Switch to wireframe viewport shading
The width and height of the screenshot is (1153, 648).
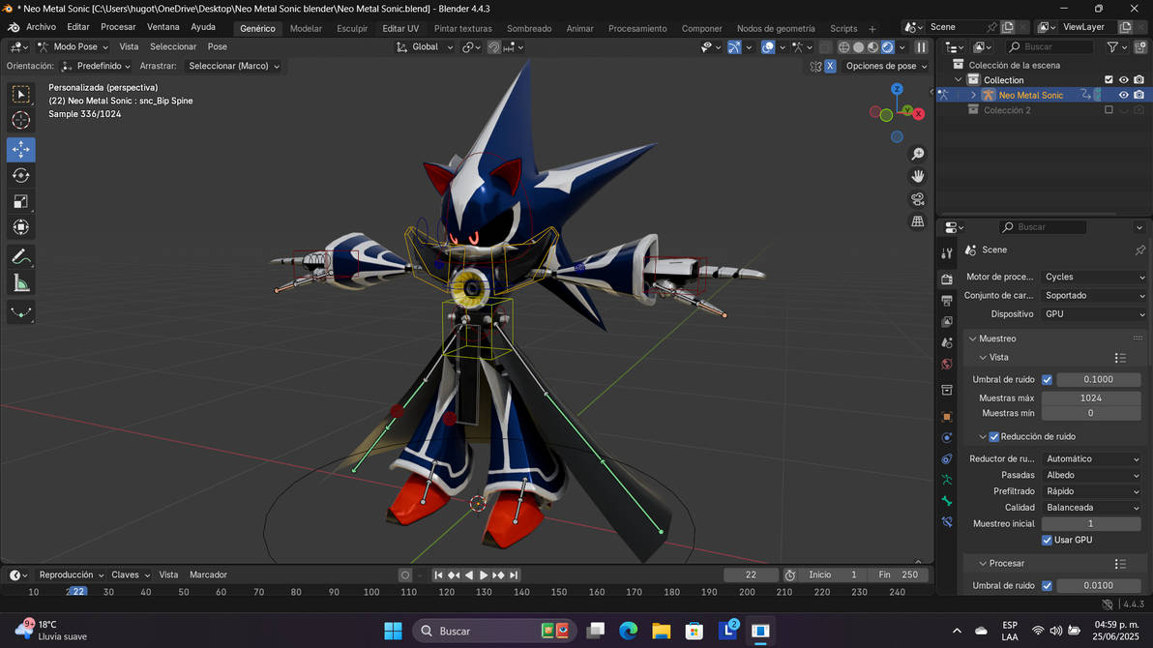pos(844,47)
